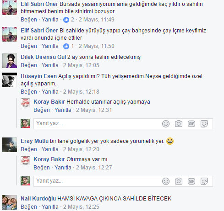
Task: View likes on Elif's 11:49 comment
Action: click(69, 20)
